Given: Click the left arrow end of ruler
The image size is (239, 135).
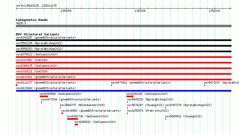Looking at the screenshot, I should point(17,8).
